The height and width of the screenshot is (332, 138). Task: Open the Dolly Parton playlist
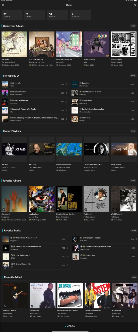124,149
